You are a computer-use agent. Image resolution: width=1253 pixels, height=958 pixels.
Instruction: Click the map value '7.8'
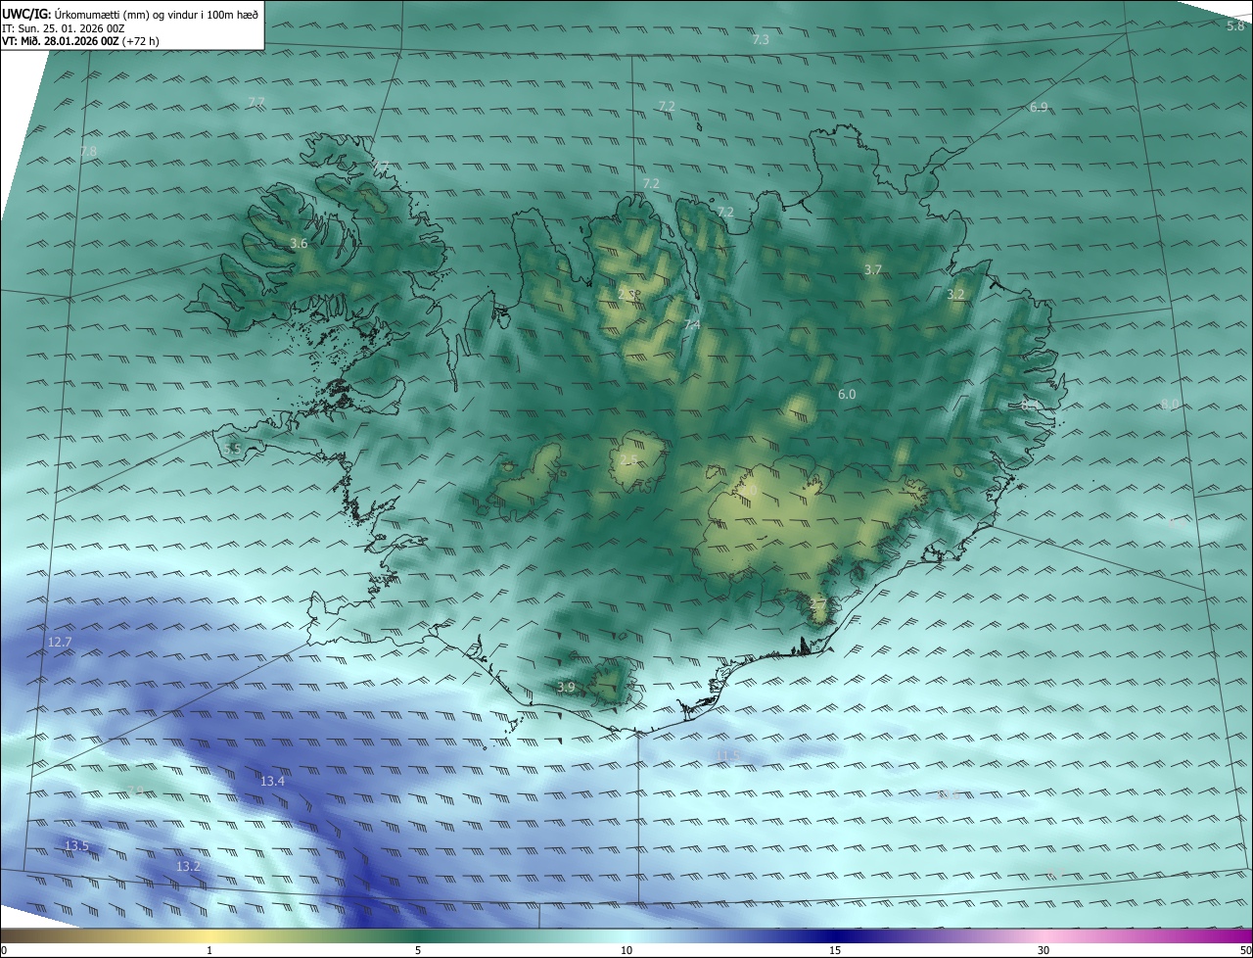click(88, 152)
